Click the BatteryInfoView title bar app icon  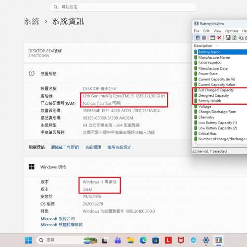[x=196, y=24]
